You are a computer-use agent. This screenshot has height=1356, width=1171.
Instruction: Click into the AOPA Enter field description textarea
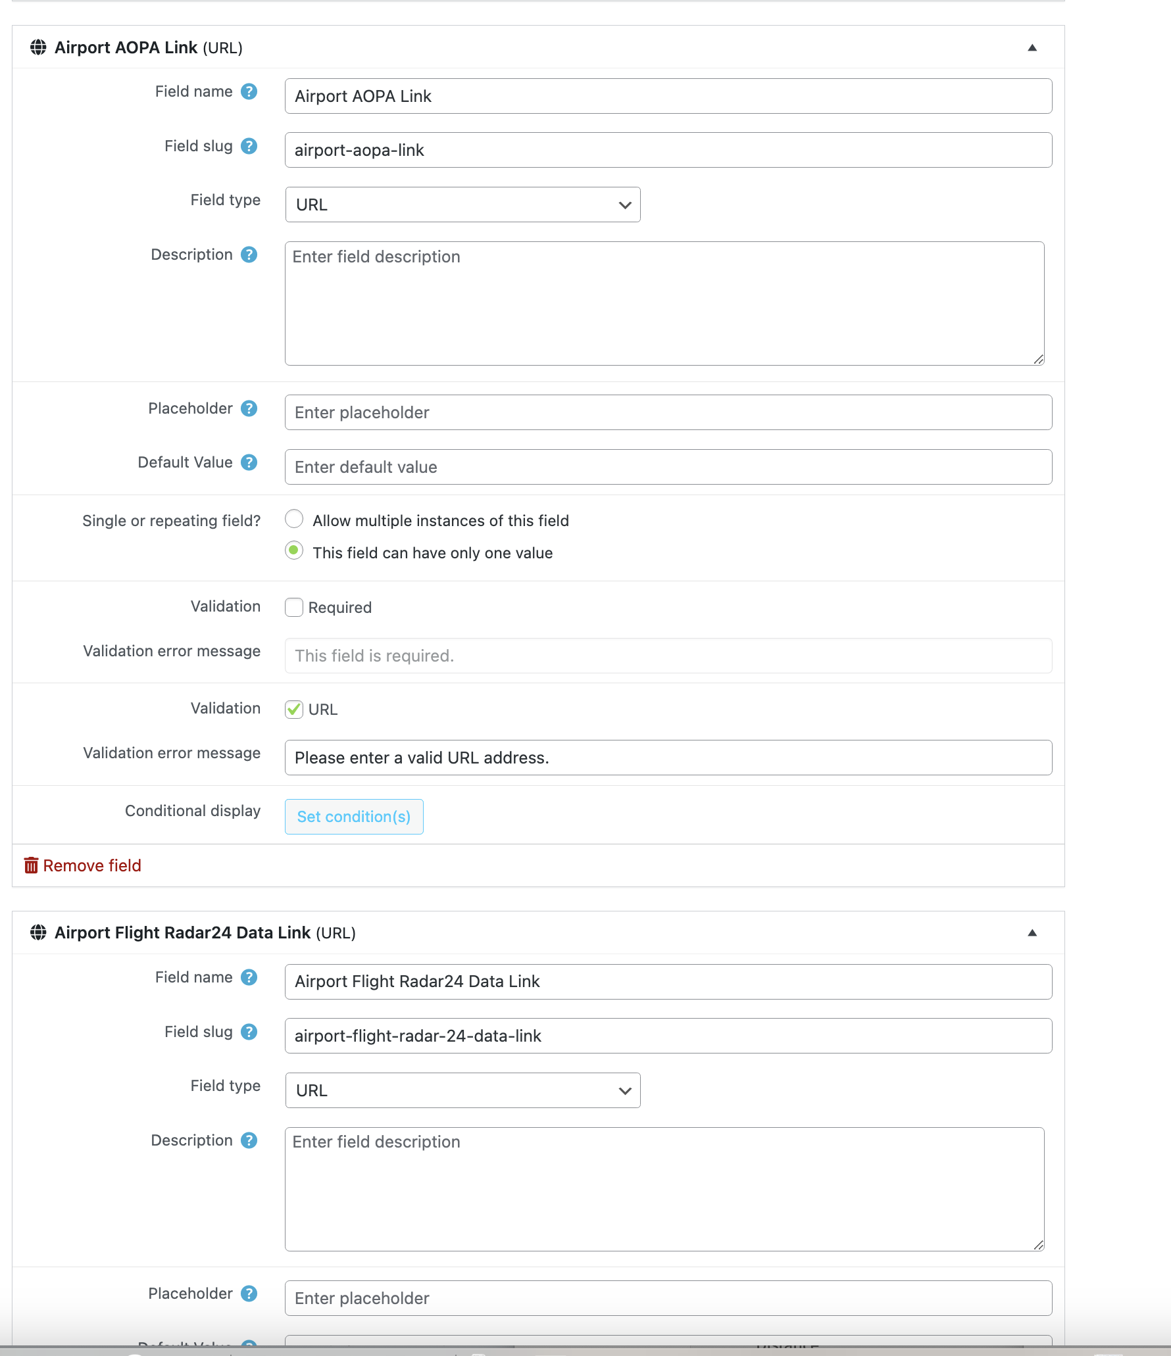[664, 303]
